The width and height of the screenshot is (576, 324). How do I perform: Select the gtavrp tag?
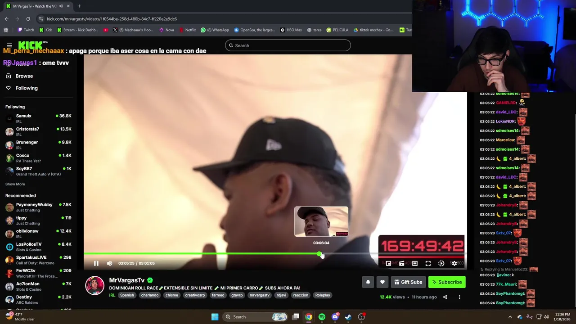click(x=237, y=295)
